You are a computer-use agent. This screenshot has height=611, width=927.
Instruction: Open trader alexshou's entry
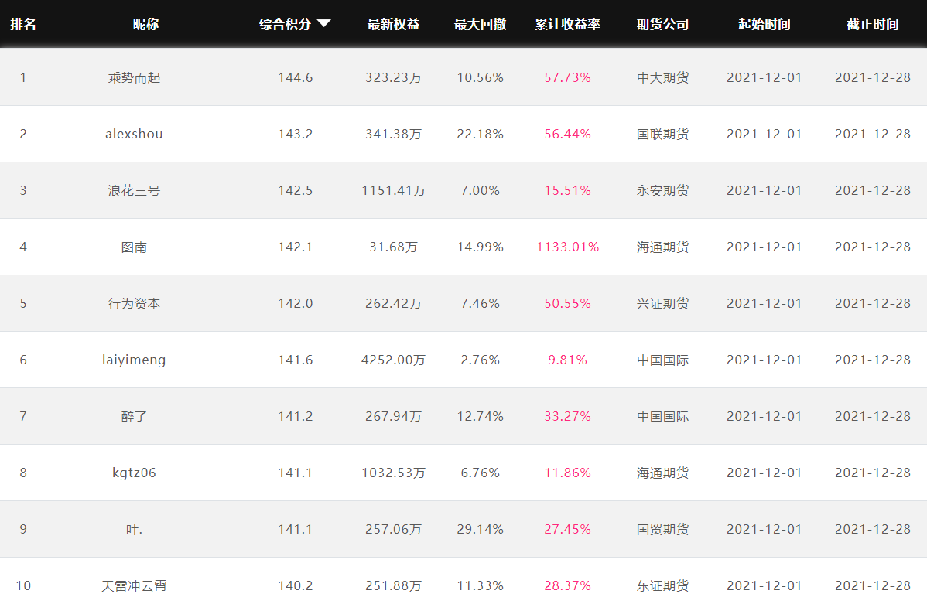click(134, 134)
